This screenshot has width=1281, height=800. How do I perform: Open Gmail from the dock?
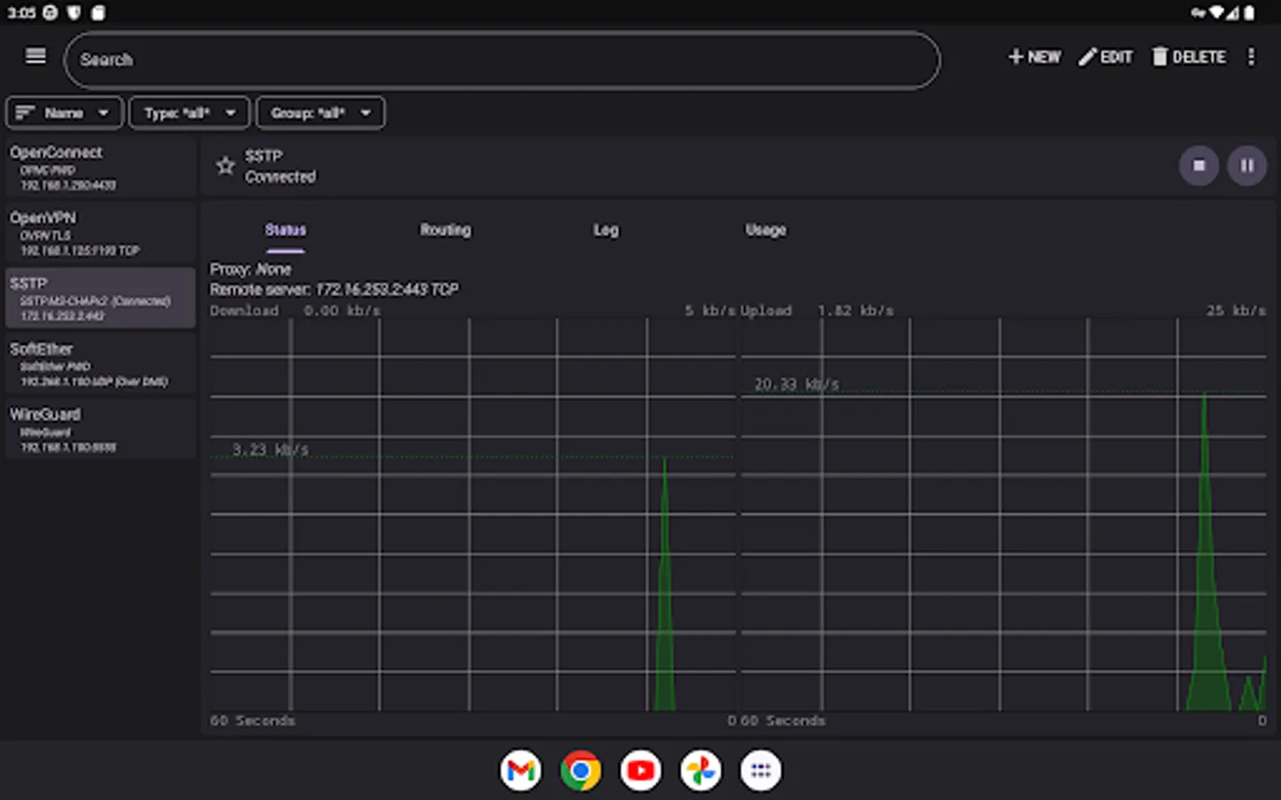click(x=520, y=771)
